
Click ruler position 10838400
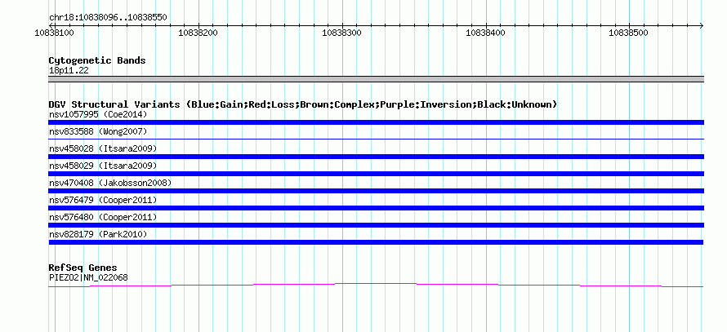(x=485, y=33)
